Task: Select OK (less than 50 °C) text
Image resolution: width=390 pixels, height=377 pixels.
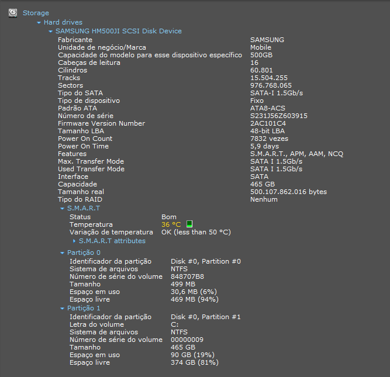Action: [x=196, y=232]
